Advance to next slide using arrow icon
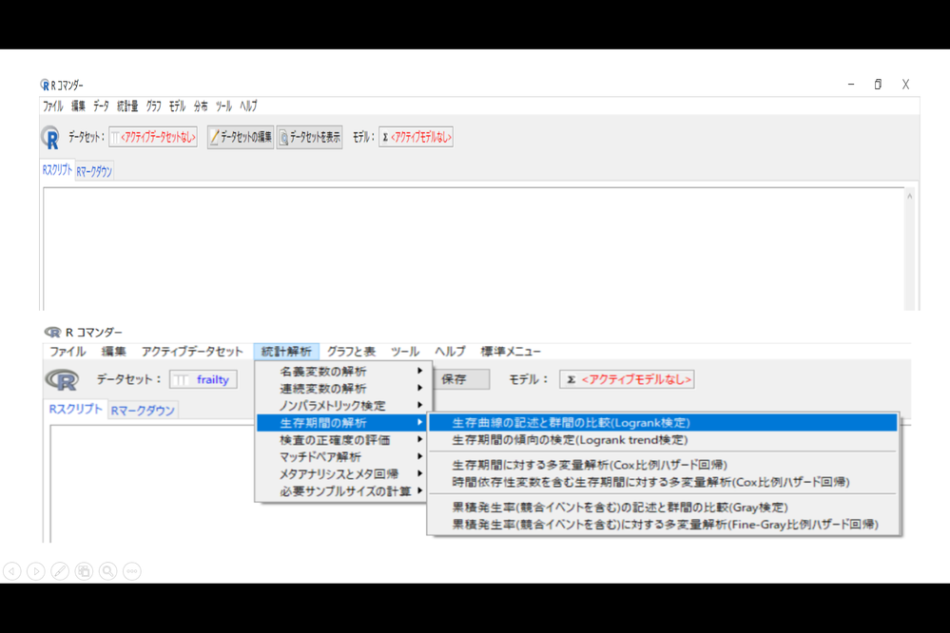The width and height of the screenshot is (950, 633). [x=35, y=571]
